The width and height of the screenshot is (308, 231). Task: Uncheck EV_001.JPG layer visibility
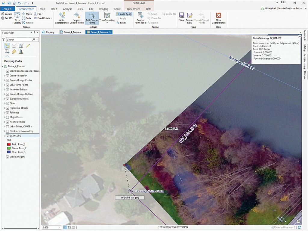(8, 136)
